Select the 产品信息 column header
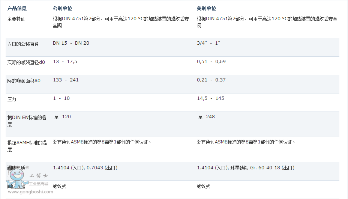 [x=17, y=8]
